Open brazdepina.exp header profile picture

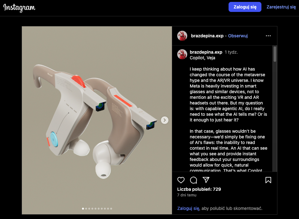[x=182, y=36]
